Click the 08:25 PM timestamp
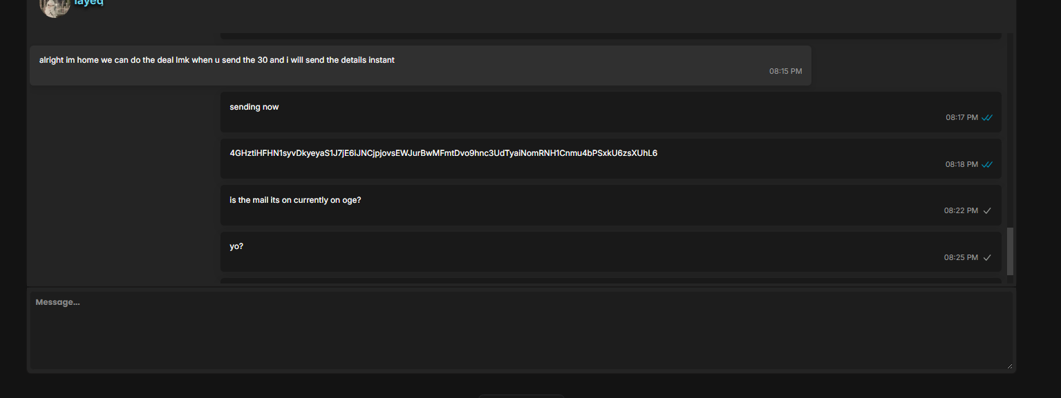 (x=961, y=258)
